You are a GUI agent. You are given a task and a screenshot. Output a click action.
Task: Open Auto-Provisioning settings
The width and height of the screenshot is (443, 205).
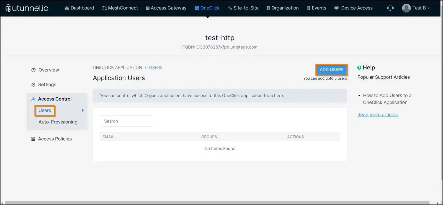pyautogui.click(x=58, y=122)
